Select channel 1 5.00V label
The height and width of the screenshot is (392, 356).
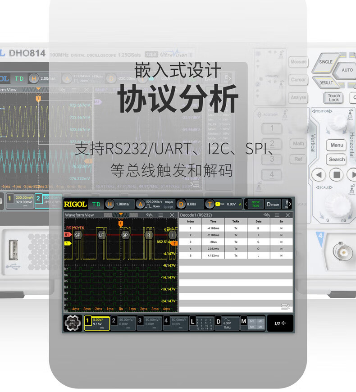point(97,323)
